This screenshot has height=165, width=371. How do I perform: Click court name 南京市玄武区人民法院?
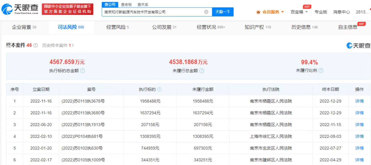pos(271,148)
